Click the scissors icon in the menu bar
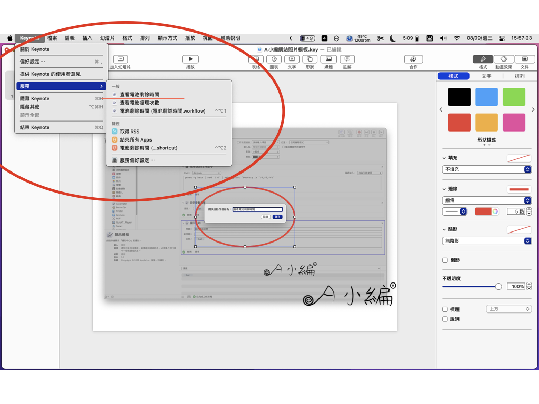Screen dimensions: 539x404 (380, 38)
